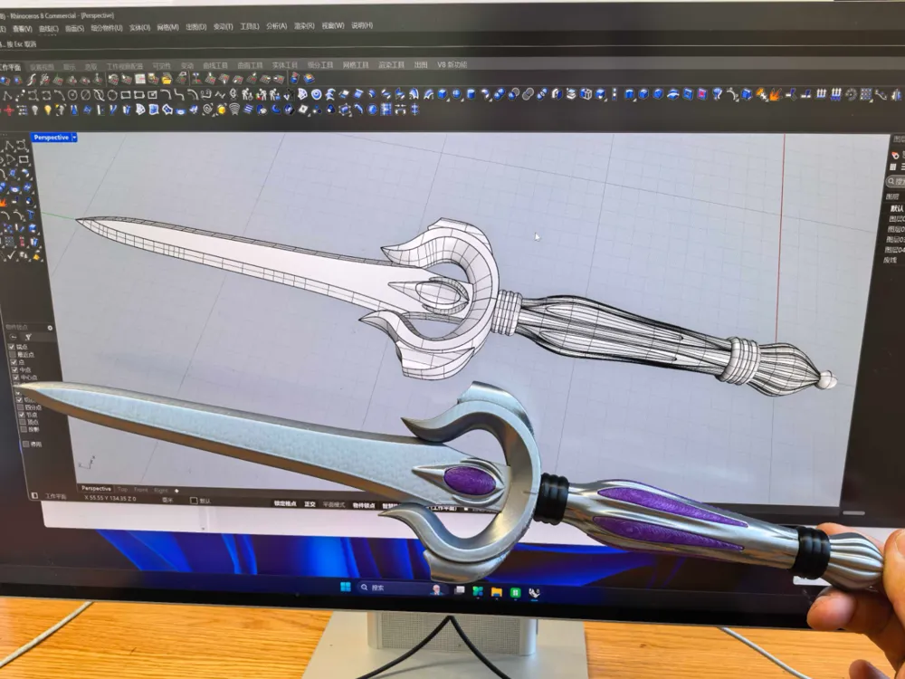Click the rectangle tool in curve toolbar
The height and width of the screenshot is (679, 905).
125,95
